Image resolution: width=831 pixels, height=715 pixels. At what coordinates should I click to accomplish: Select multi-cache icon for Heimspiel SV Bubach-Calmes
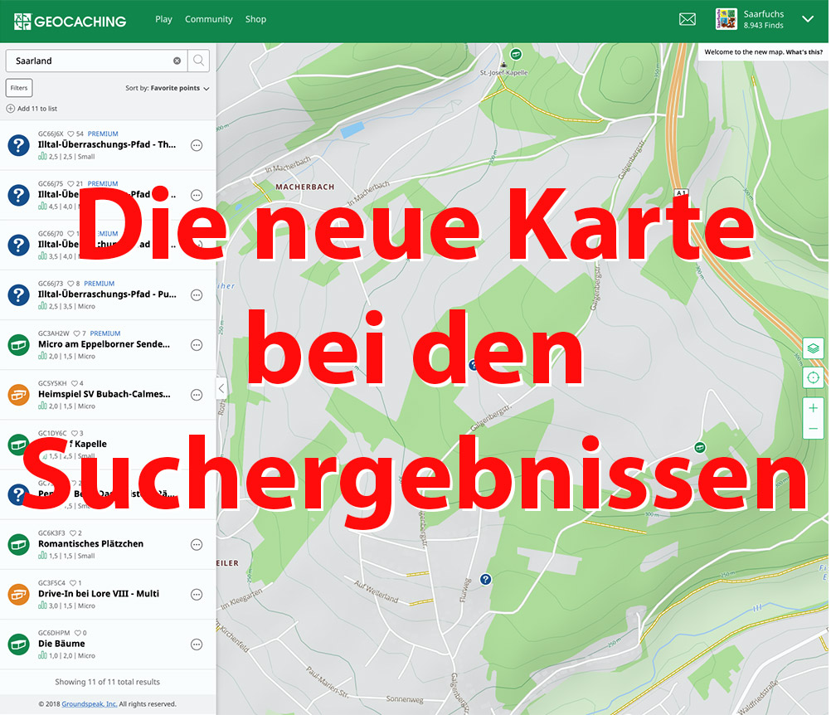point(18,395)
